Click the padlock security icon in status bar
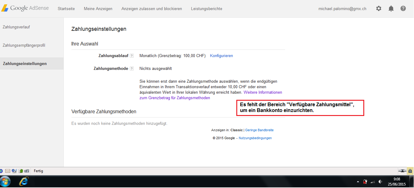This screenshot has width=414, height=188. click(410, 171)
